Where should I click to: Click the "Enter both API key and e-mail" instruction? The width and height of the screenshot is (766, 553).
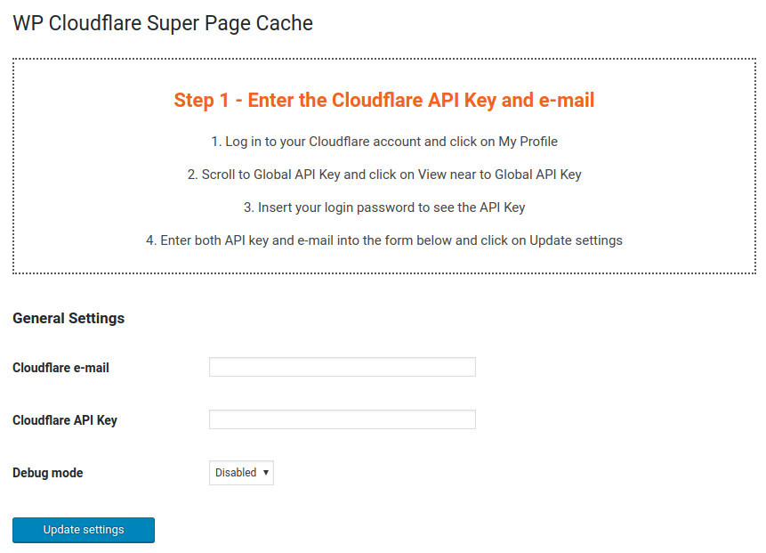point(383,240)
